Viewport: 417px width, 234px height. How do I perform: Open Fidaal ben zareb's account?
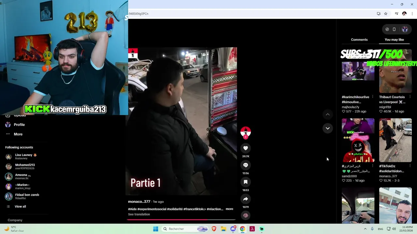click(x=22, y=196)
